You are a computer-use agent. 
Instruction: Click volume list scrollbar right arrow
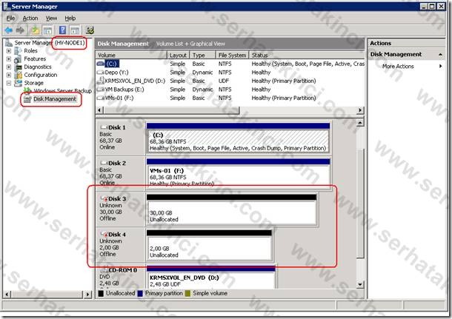click(360, 110)
